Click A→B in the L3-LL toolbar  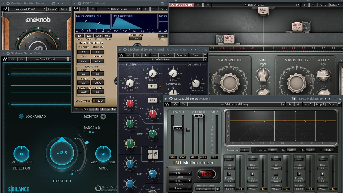click(x=308, y=104)
